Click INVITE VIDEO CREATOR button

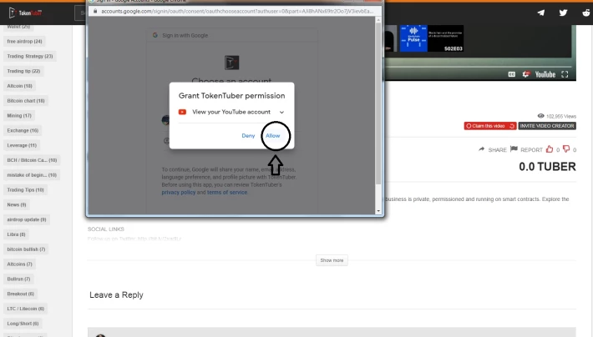point(547,126)
